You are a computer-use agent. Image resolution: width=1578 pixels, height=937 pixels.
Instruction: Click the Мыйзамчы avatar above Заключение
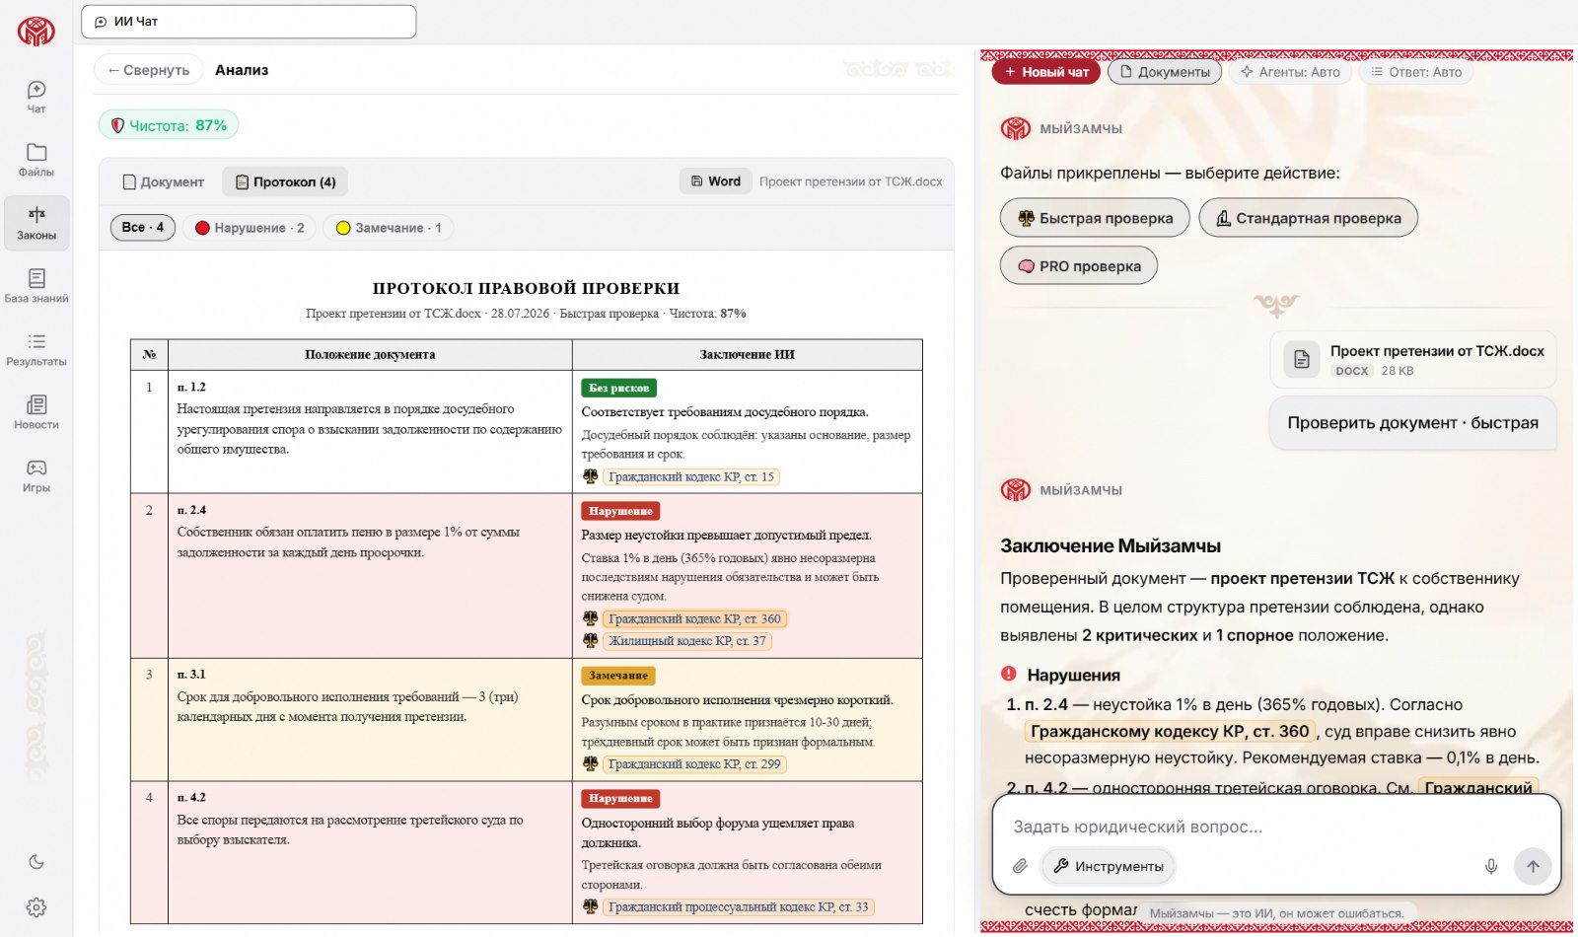(1016, 490)
